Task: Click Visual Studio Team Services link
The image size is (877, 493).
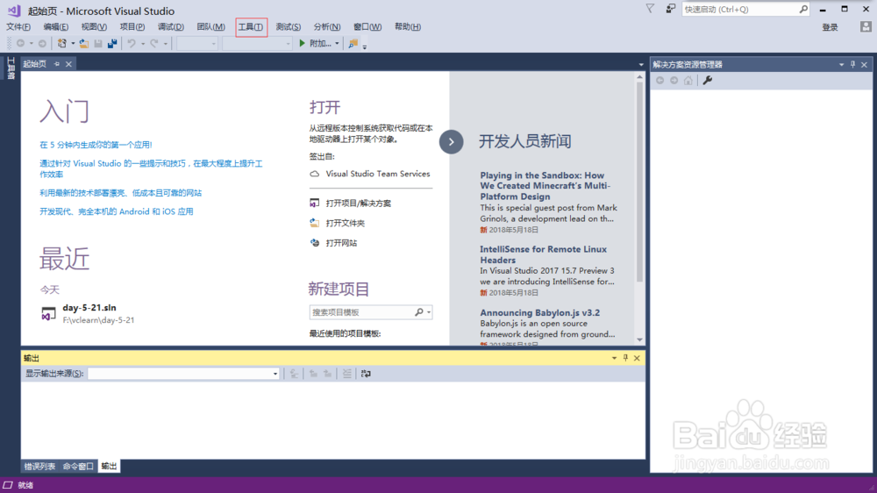Action: tap(378, 174)
